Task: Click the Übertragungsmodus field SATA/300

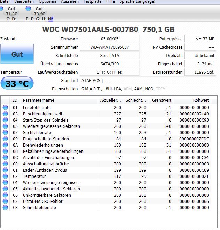Action: (110, 64)
